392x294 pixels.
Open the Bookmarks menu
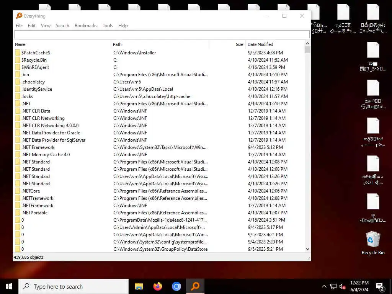coord(86,26)
